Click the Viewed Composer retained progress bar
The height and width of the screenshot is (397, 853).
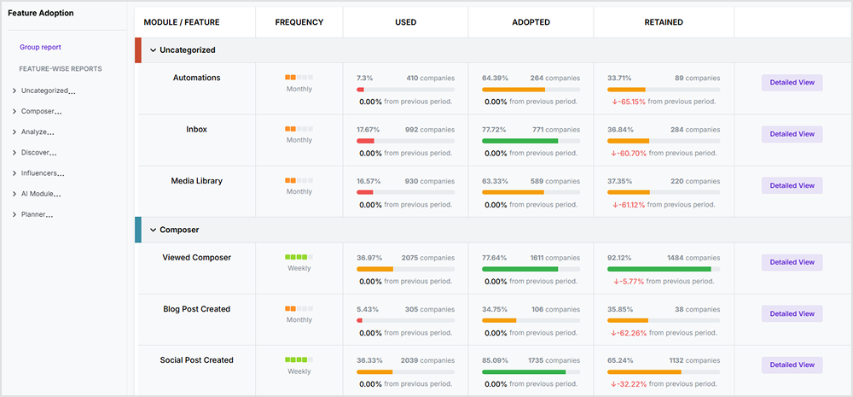click(664, 269)
